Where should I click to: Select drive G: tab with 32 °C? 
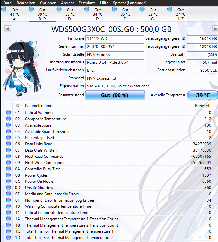click(x=153, y=14)
